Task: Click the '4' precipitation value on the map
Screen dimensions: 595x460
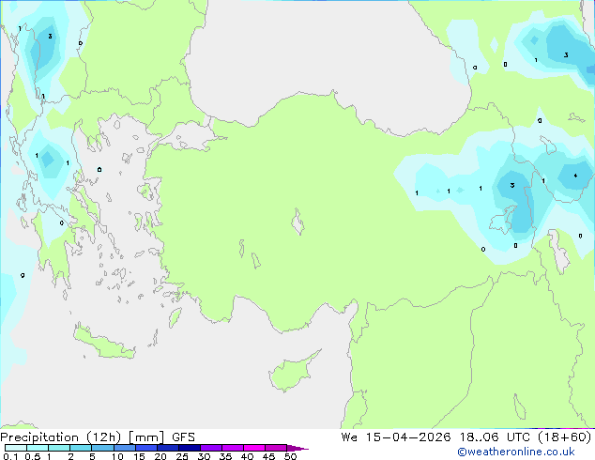Action: pos(575,176)
